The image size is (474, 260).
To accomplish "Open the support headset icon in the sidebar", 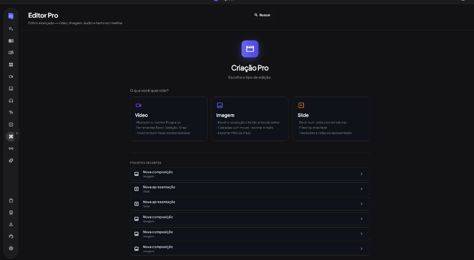I will click(11, 236).
